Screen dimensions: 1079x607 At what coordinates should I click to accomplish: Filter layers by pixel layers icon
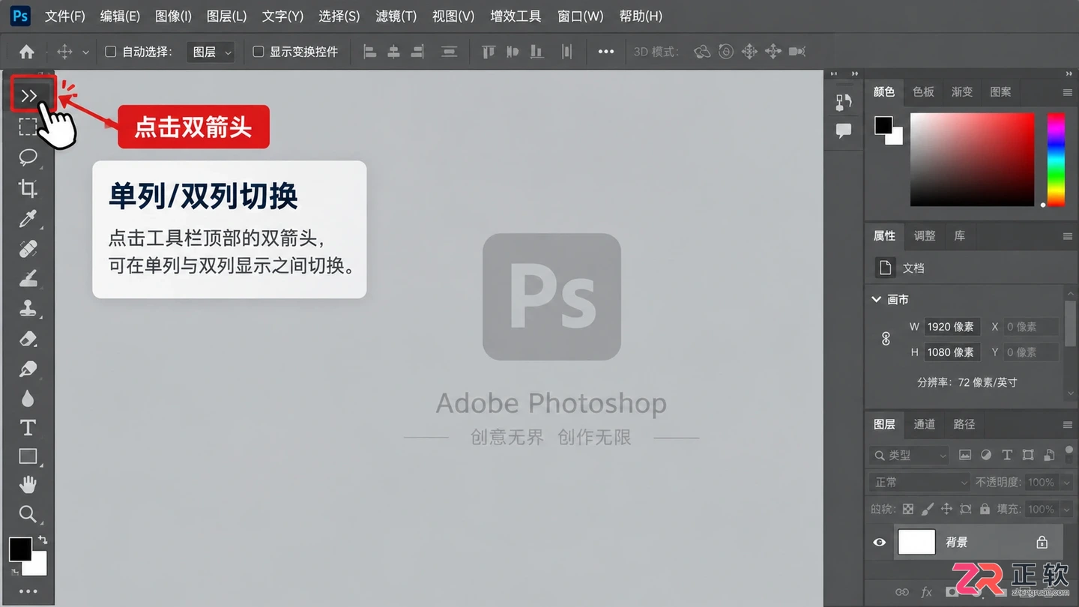coord(965,455)
